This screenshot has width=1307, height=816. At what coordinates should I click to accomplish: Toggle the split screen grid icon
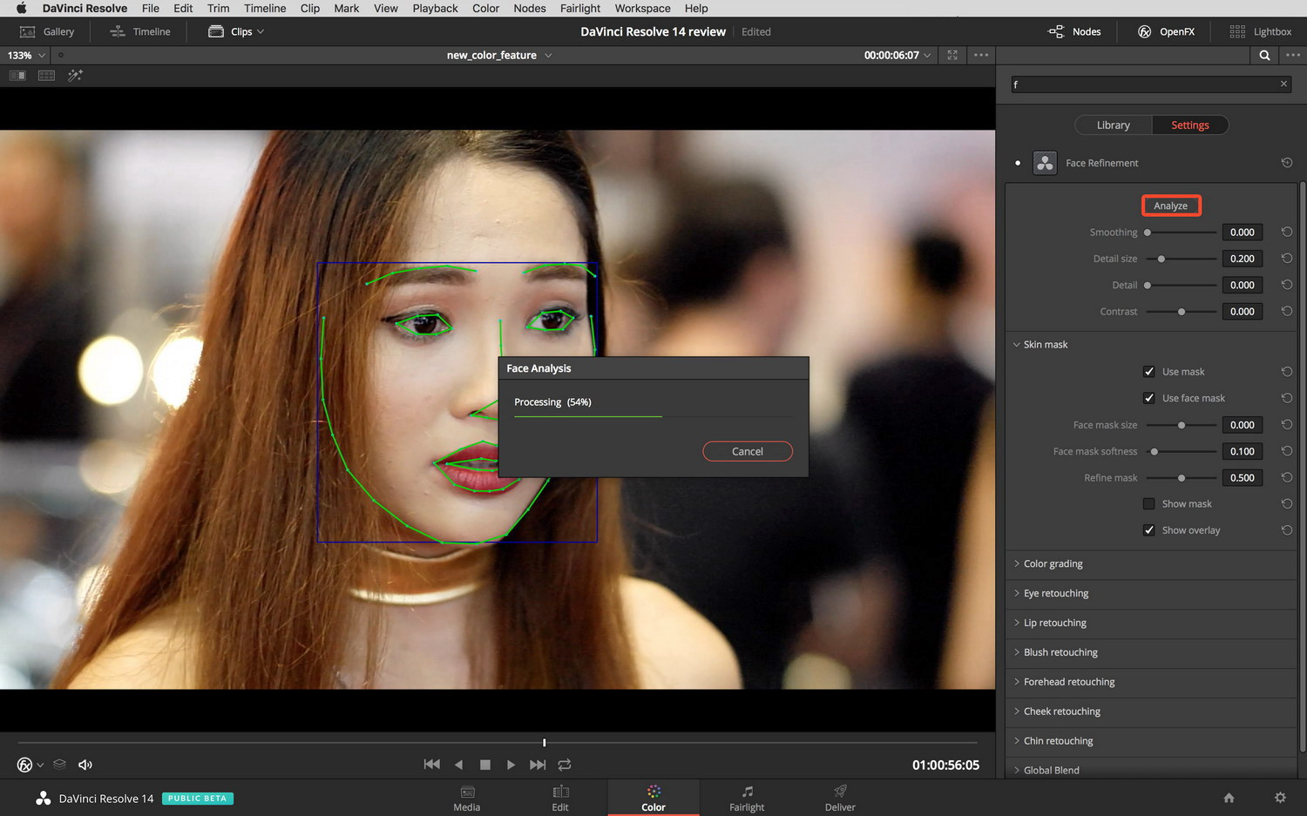click(46, 76)
